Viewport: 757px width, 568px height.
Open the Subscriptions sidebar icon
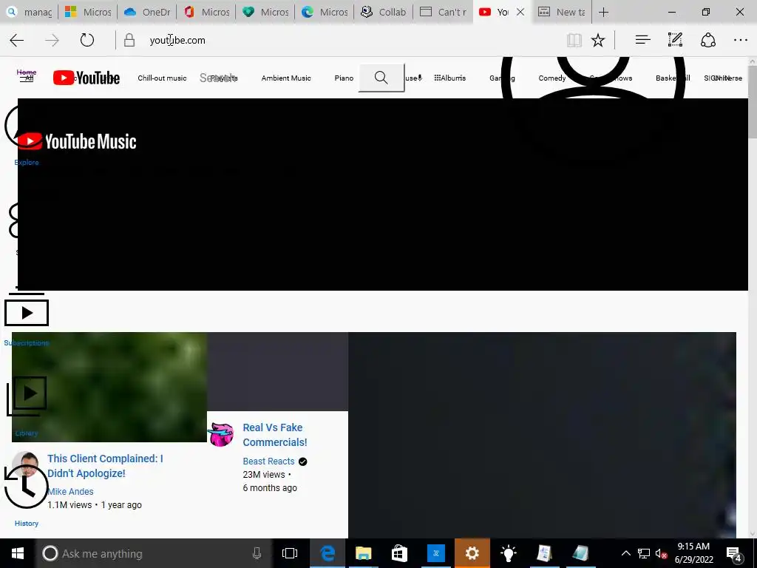pyautogui.click(x=27, y=313)
